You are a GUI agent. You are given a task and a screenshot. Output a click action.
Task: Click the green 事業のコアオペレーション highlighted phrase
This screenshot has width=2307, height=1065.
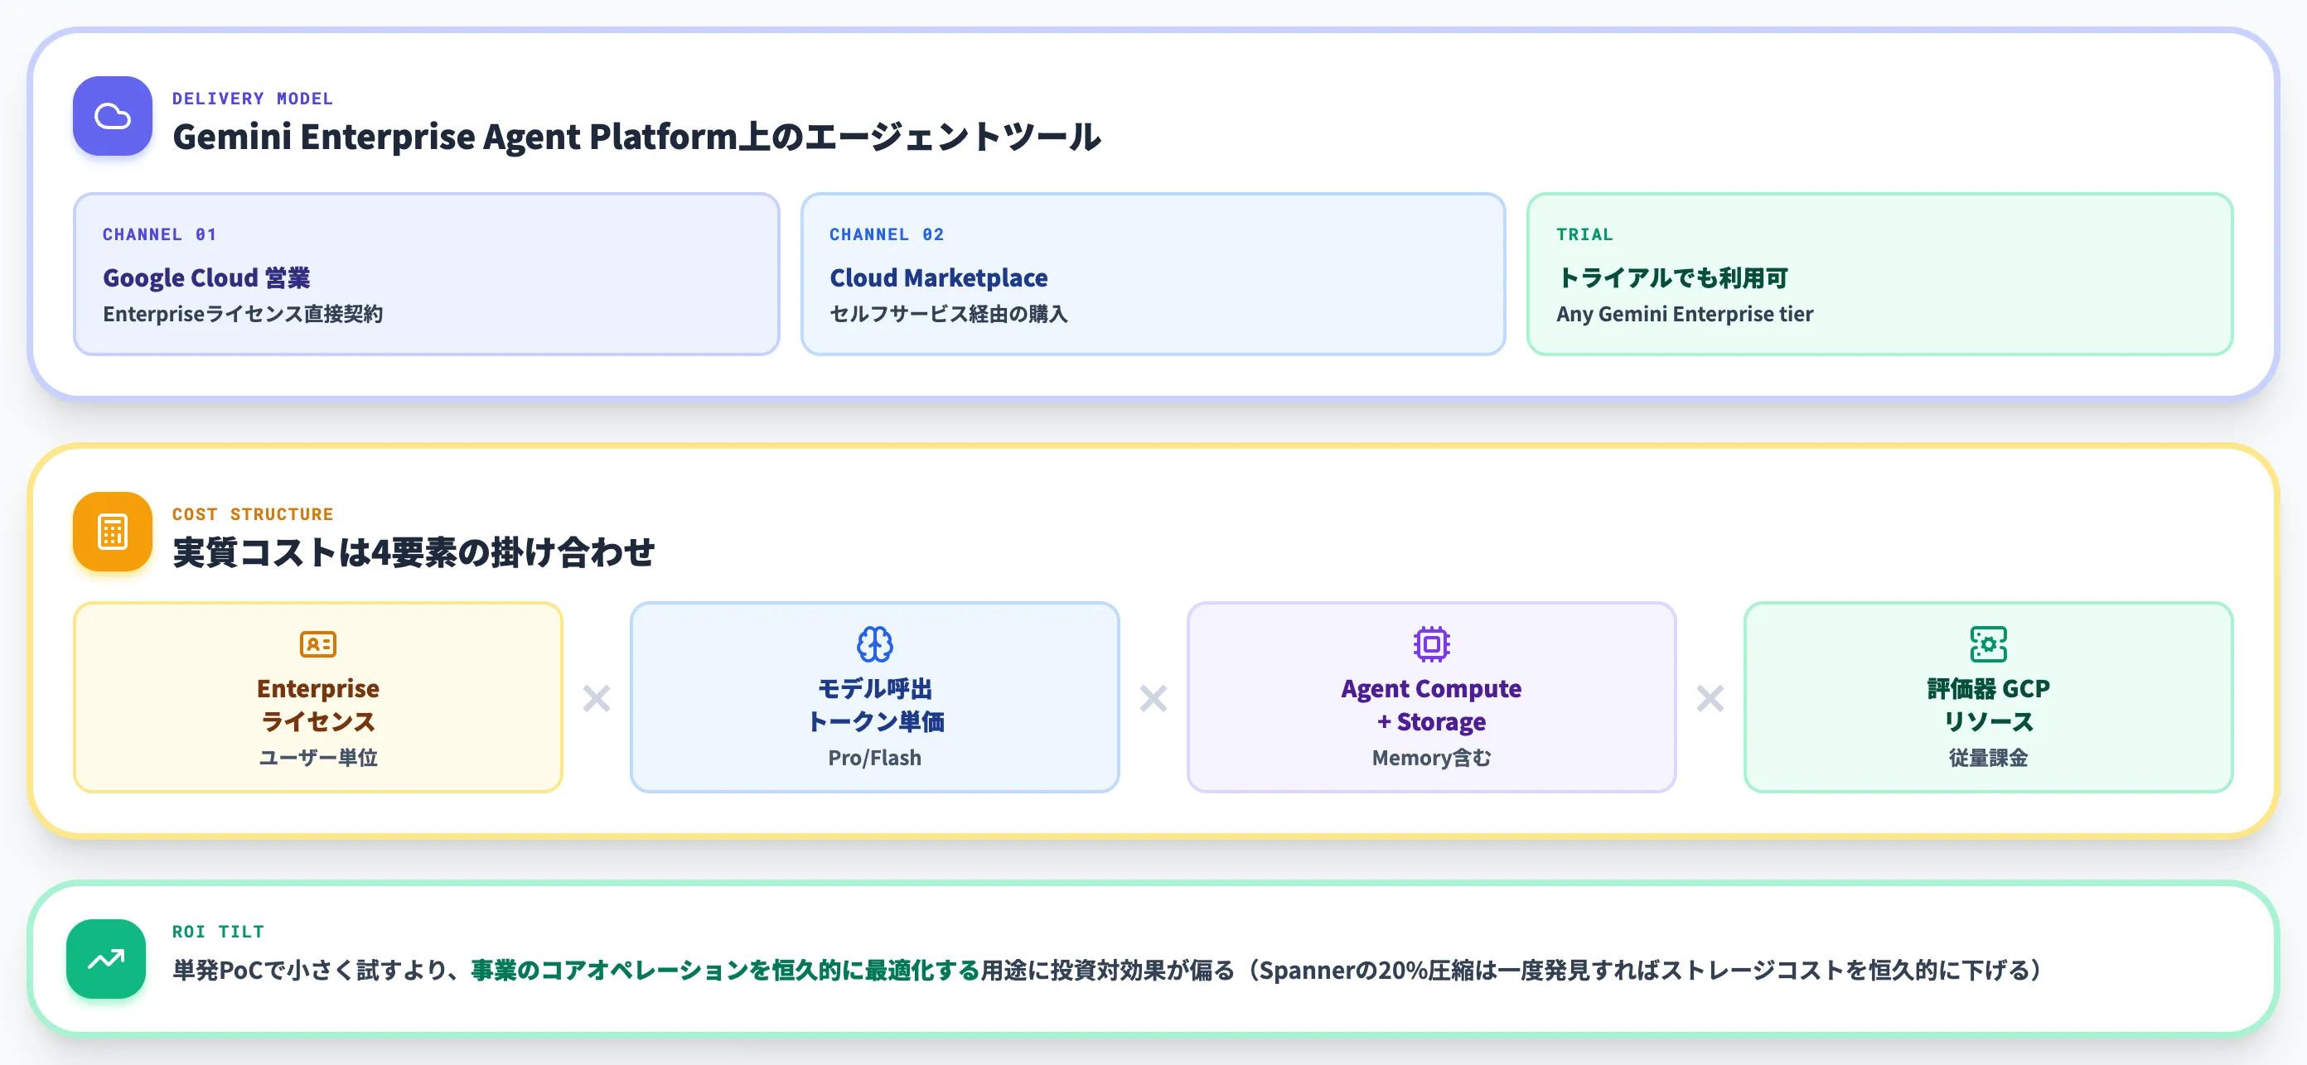(724, 970)
